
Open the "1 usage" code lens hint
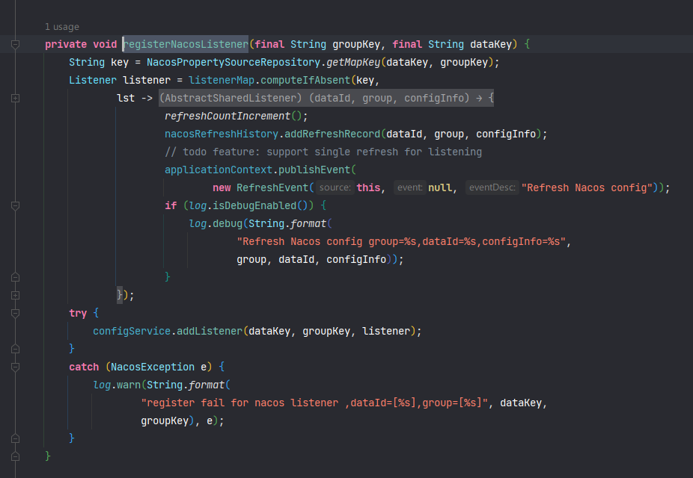click(x=62, y=27)
